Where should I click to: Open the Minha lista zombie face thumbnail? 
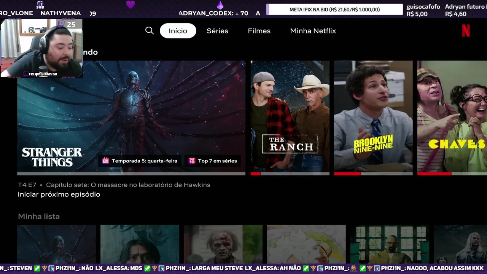pos(223,244)
